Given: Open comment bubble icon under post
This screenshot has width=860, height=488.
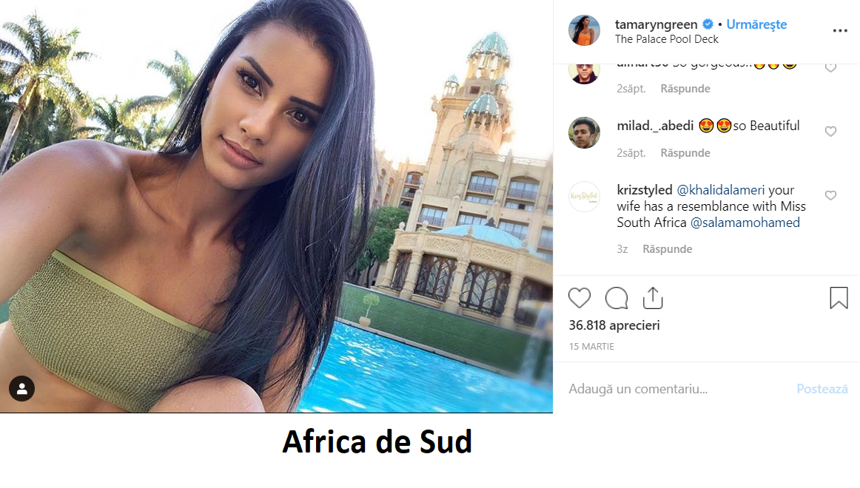Looking at the screenshot, I should pyautogui.click(x=617, y=298).
